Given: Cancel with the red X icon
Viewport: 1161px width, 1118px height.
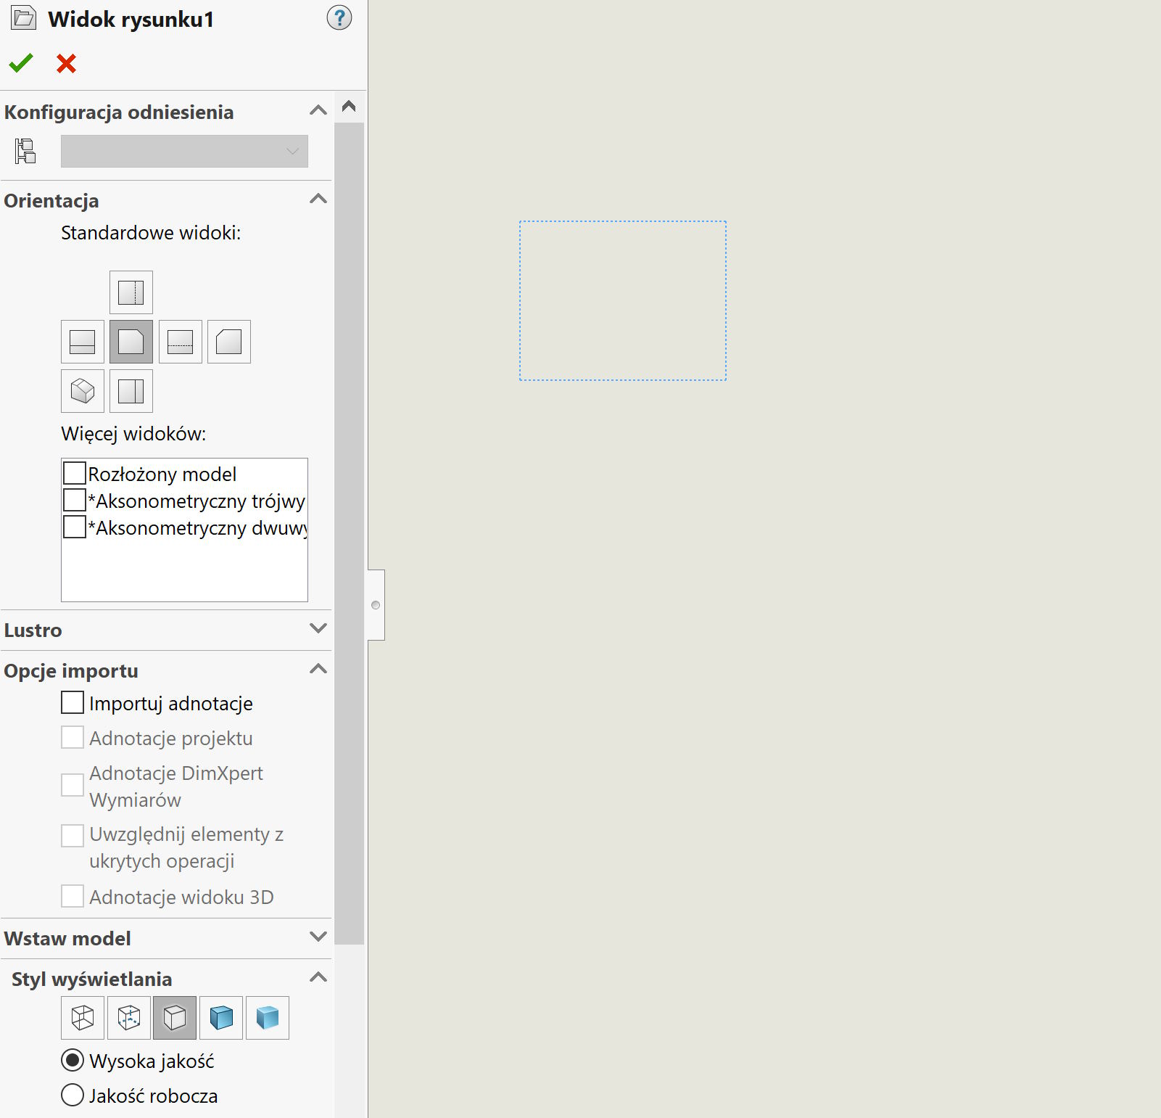Looking at the screenshot, I should [66, 64].
